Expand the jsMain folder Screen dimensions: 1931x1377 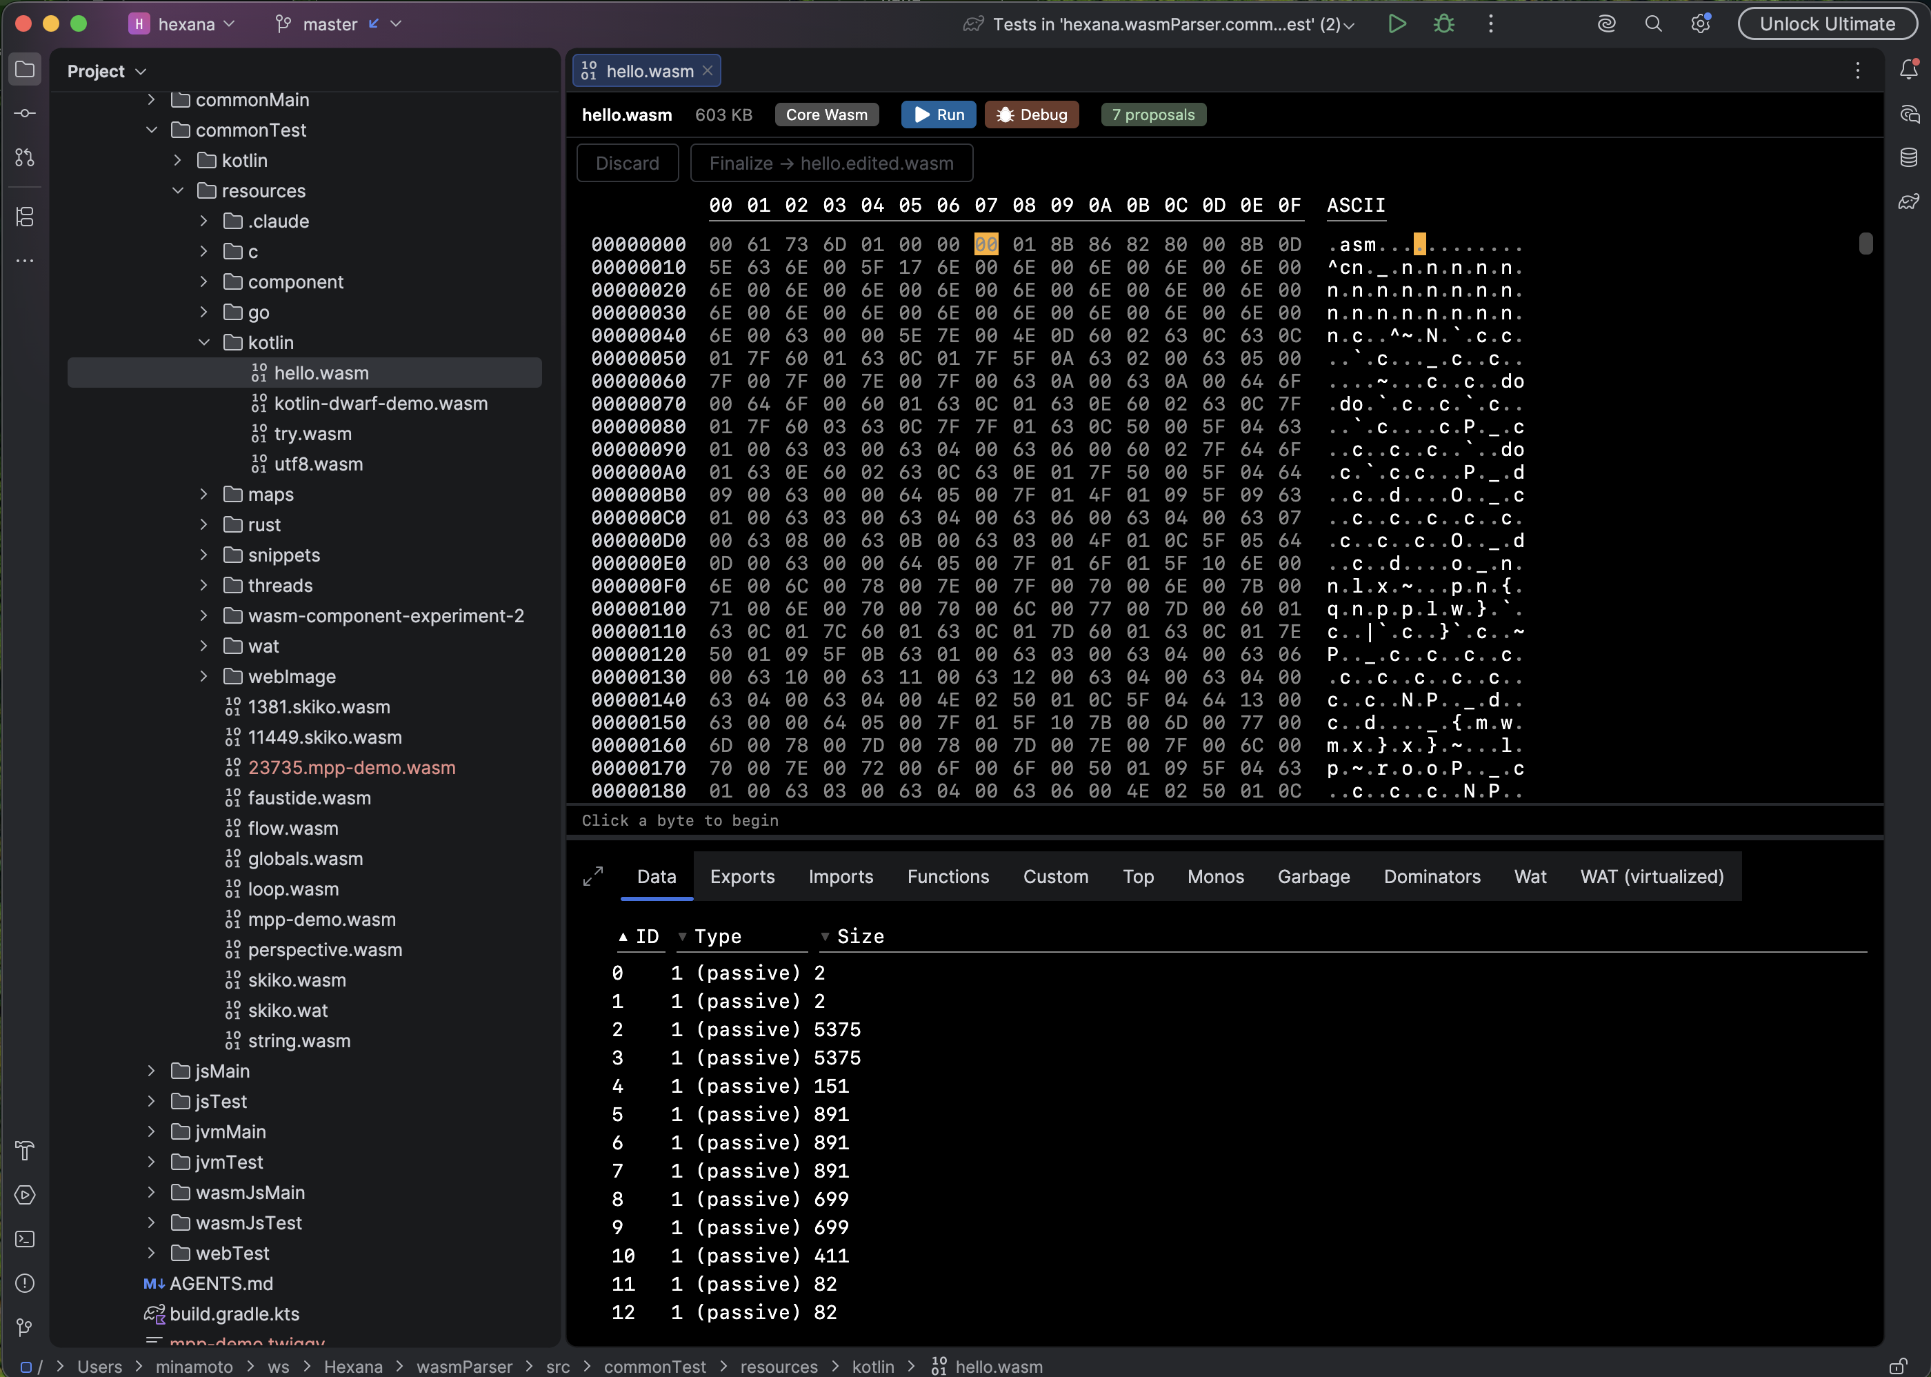pyautogui.click(x=151, y=1071)
